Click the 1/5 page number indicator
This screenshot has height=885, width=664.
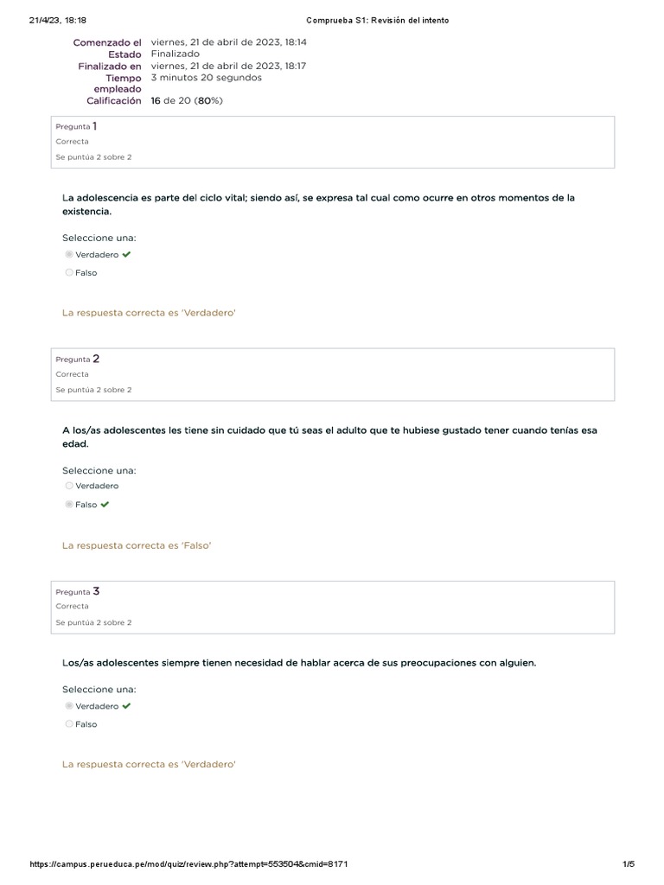point(629,864)
